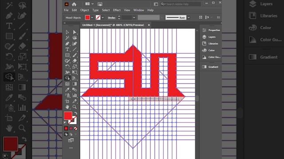Click the Home icon in app bar

[x=74, y=4]
